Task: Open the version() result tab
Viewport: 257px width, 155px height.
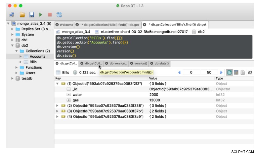Action: (x=141, y=63)
